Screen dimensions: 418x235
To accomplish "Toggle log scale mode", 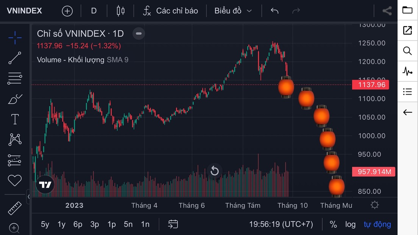I will point(350,224).
